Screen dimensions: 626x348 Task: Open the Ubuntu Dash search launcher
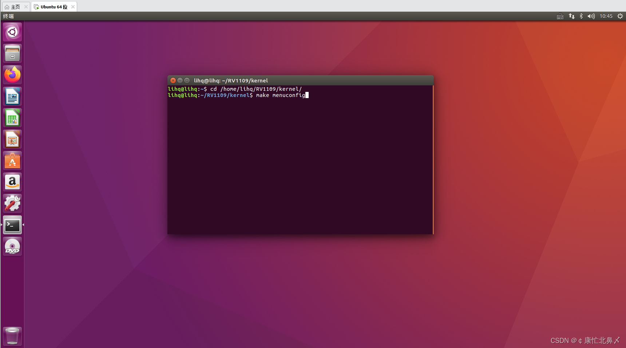point(12,32)
